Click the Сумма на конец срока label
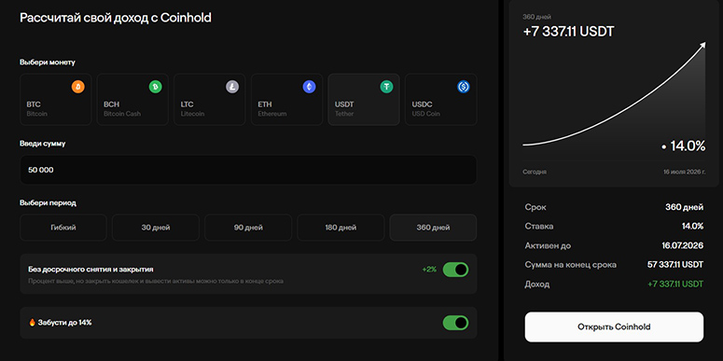This screenshot has width=723, height=361. coord(571,265)
